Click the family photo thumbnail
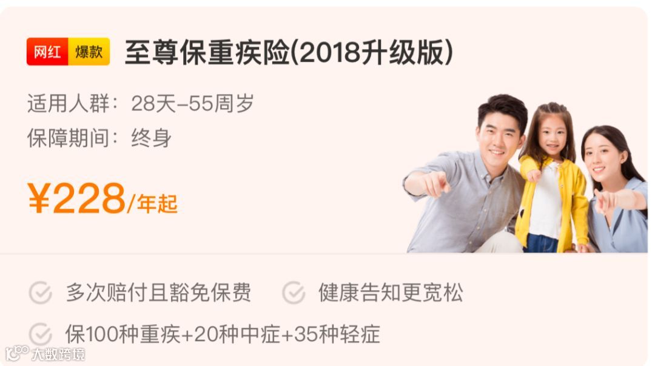 (525, 173)
